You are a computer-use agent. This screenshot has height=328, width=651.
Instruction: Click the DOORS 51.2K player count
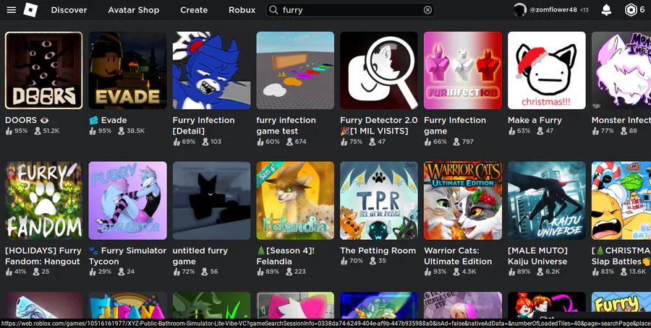(x=46, y=131)
